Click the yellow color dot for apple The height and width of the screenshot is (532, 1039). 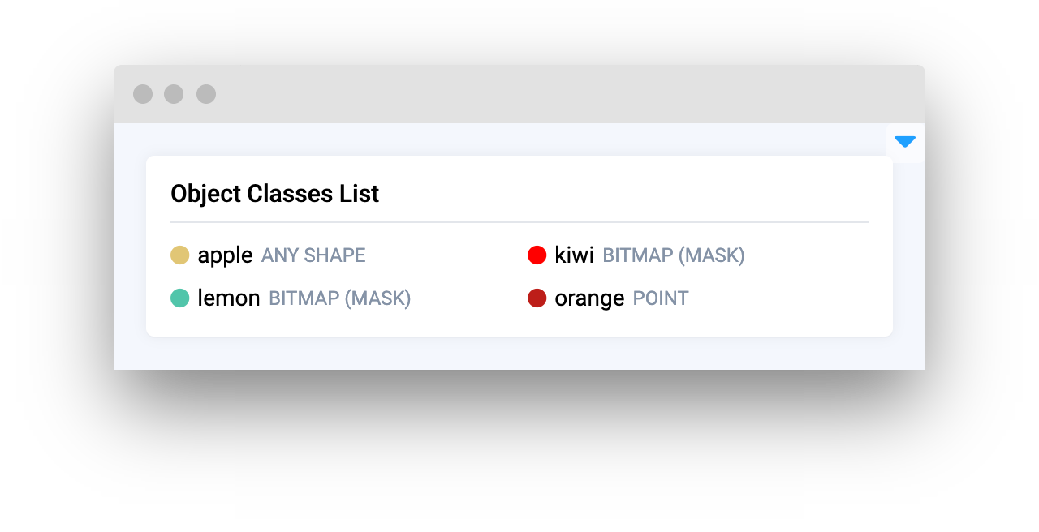click(179, 255)
